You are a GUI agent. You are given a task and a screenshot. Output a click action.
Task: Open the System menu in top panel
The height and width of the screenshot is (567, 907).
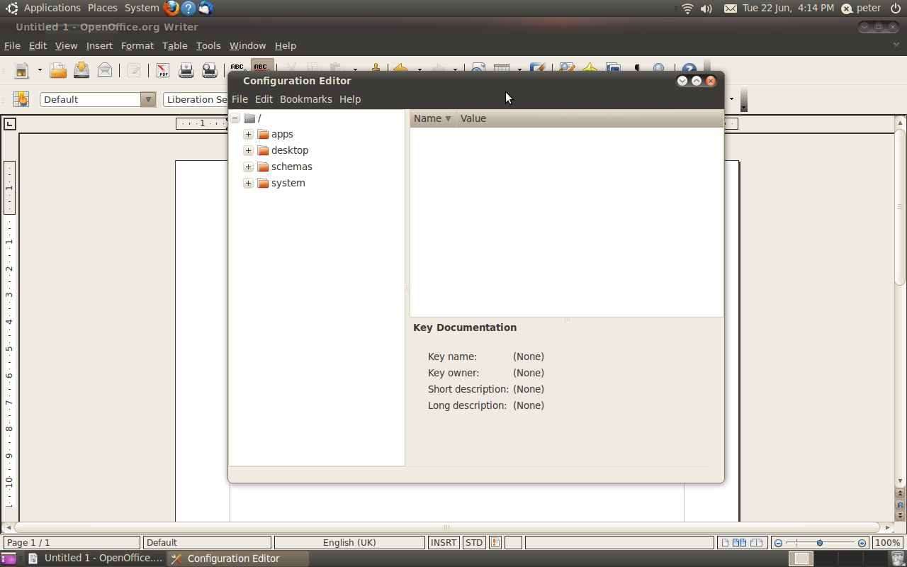[x=142, y=8]
